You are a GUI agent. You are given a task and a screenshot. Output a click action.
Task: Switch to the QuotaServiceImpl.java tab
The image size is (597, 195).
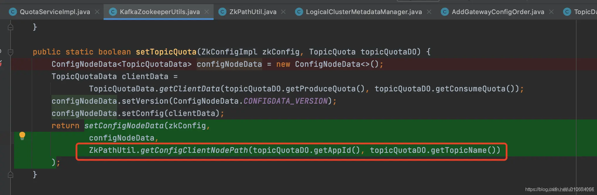[55, 12]
